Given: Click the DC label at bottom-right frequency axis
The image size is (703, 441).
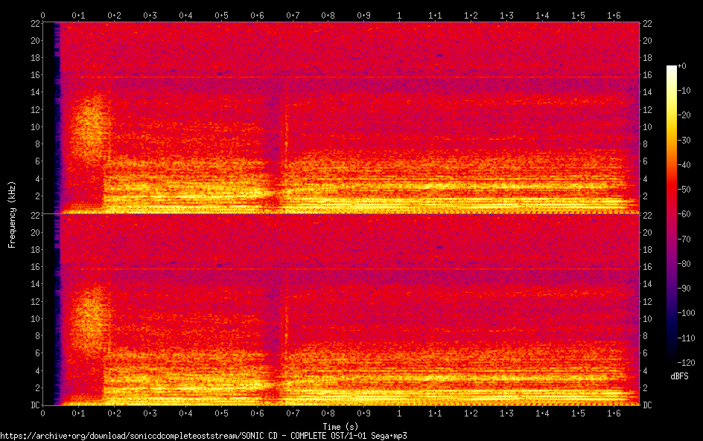Looking at the screenshot, I should coord(647,405).
